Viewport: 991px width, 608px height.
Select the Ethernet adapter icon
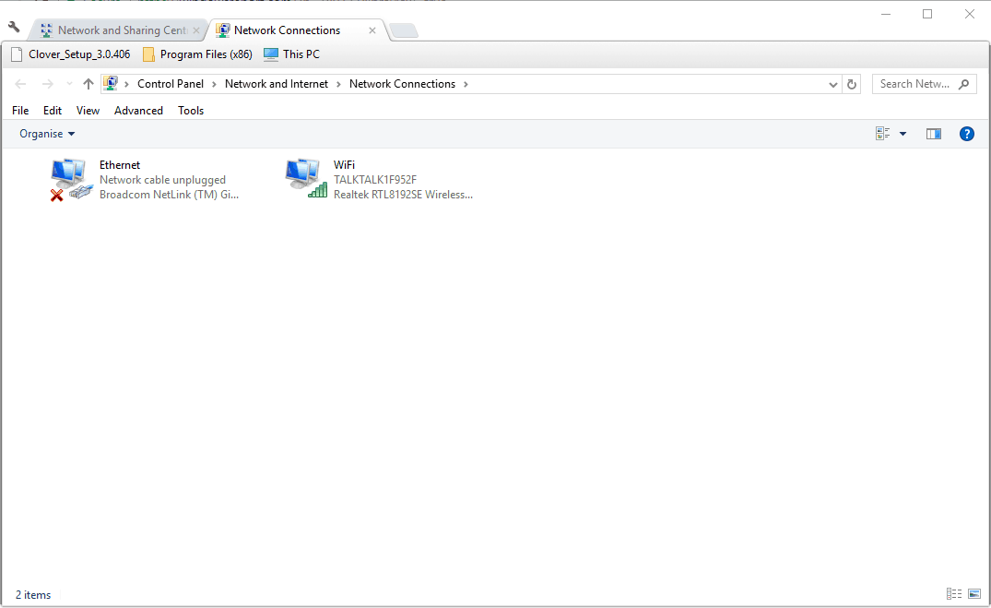71,180
